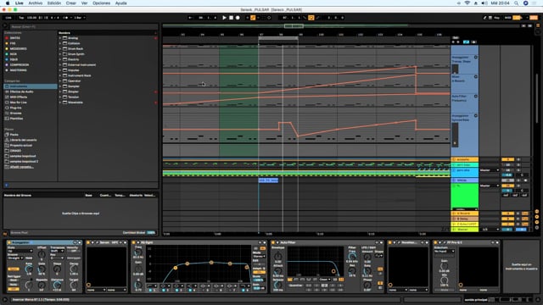Open the Crear menu
The image size is (543, 305).
(71, 3)
